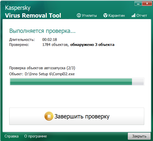Minimize the Kaspersky window

[x=138, y=4]
